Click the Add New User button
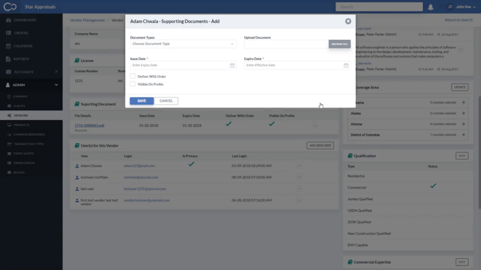This screenshot has height=270, width=481. pos(320,145)
